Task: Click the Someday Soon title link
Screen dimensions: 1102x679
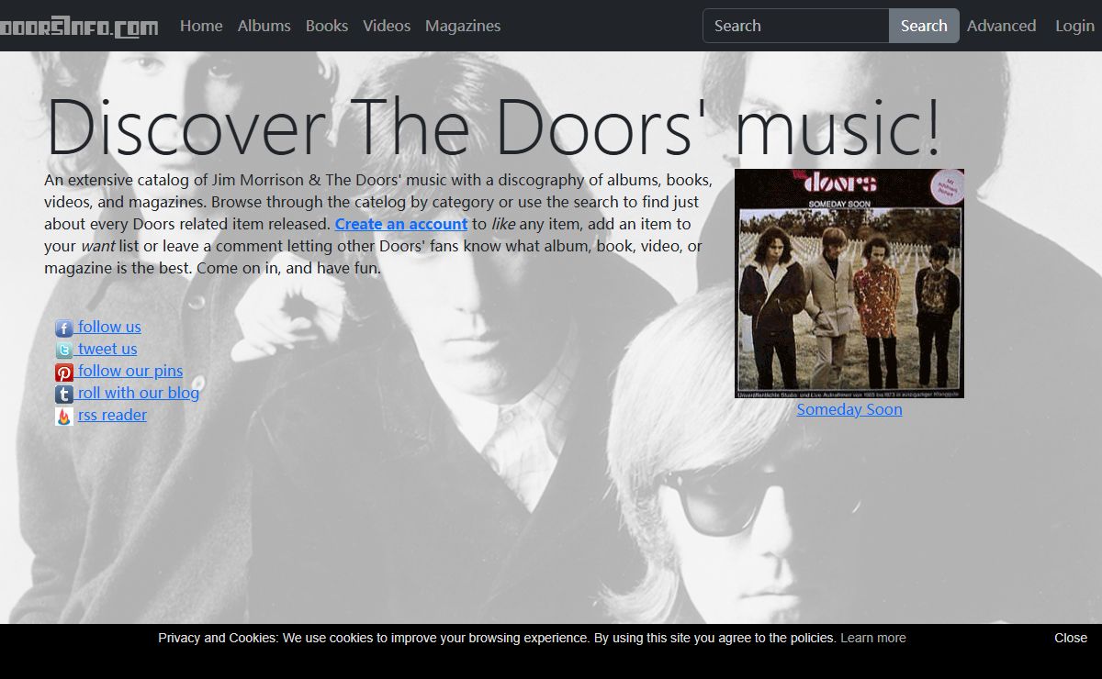Action: tap(849, 409)
